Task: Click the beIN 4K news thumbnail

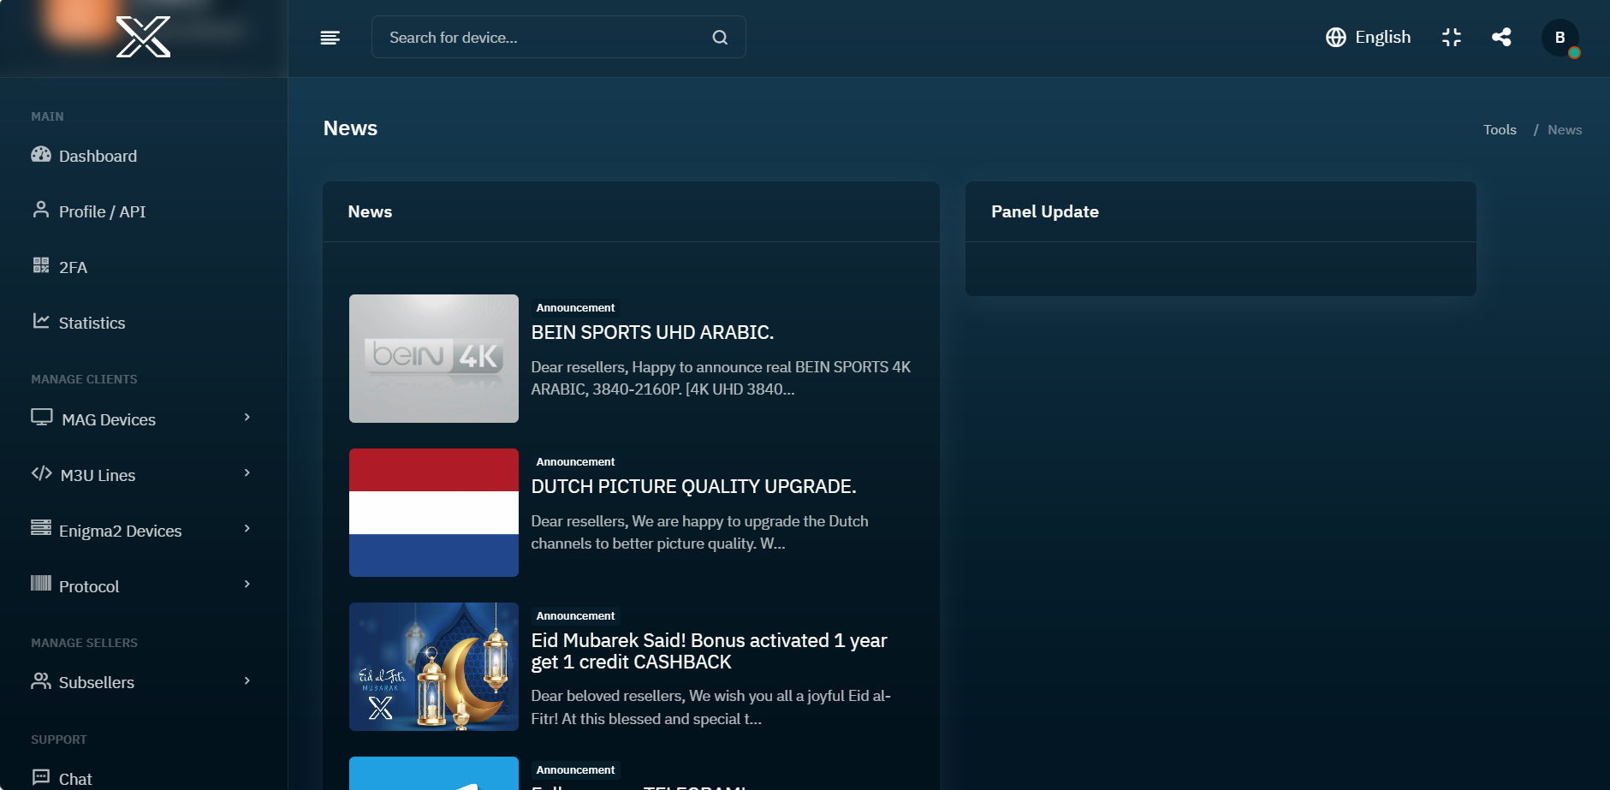Action: (434, 359)
